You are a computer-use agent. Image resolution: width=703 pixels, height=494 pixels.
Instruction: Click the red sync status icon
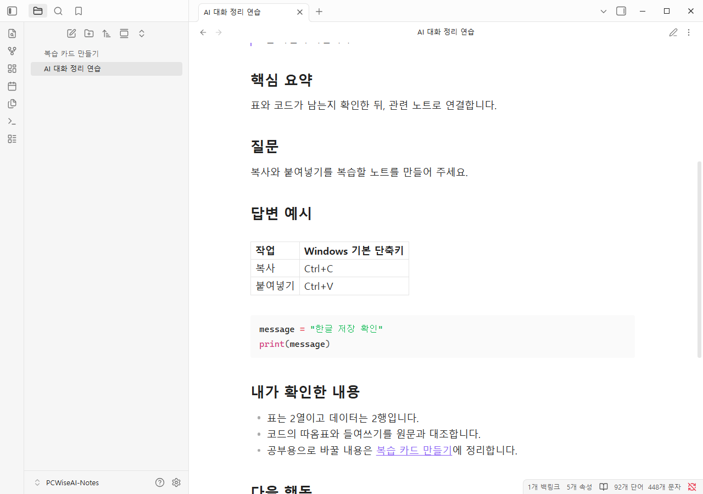click(692, 487)
